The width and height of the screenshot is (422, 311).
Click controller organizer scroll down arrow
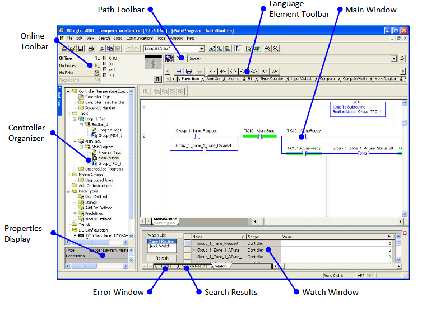pos(131,236)
